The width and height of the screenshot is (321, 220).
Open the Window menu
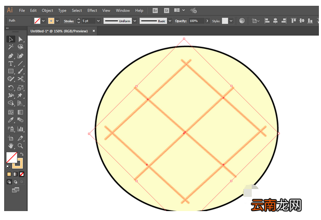tap(123, 11)
